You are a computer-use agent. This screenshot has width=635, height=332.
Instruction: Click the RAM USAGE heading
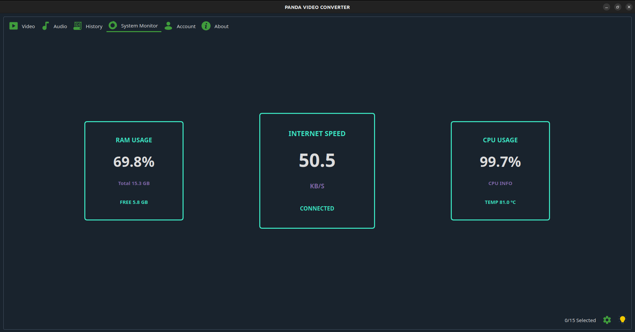coord(134,140)
